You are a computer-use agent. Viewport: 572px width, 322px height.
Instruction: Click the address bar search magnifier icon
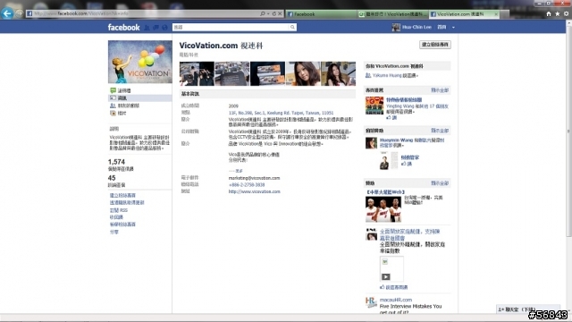click(262, 14)
